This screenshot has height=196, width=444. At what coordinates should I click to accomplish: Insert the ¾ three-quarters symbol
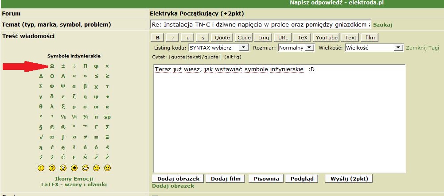coord(85,117)
